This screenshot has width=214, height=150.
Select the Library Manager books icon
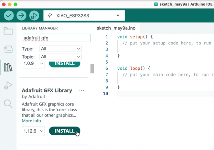(8, 67)
